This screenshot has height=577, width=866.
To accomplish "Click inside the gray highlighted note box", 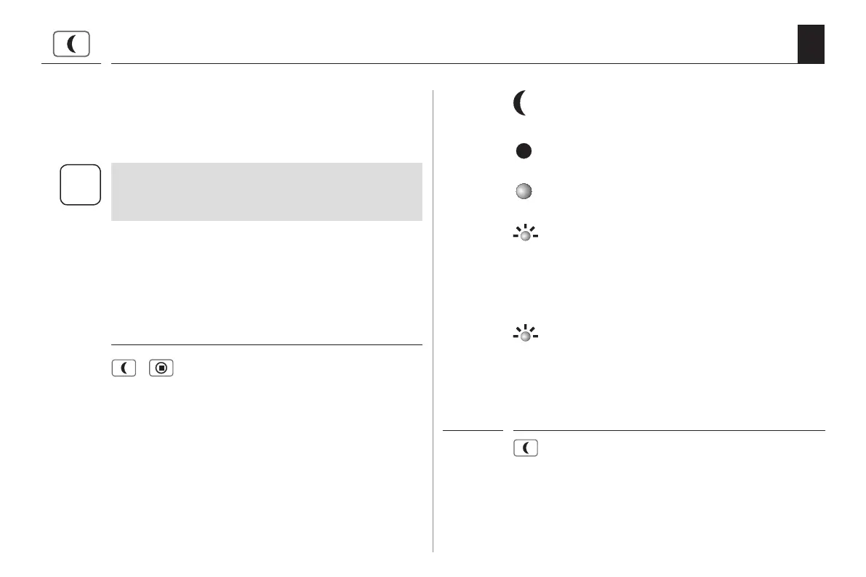I will pyautogui.click(x=266, y=191).
